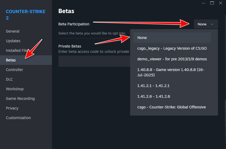Screen dimensions: 226x149
Task: Go to the Updates section
Action: pos(13,41)
